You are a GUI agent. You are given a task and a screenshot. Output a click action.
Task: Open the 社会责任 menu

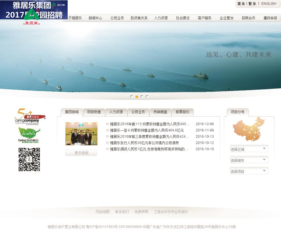(183, 18)
